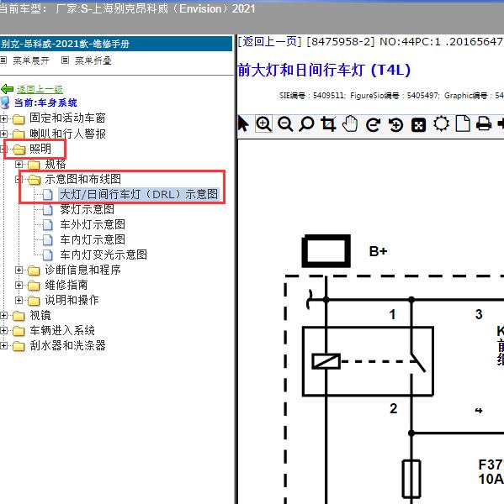Screen dimensions: 504x504
Task: Activate the zoom in magnifier tool
Action: [x=263, y=123]
